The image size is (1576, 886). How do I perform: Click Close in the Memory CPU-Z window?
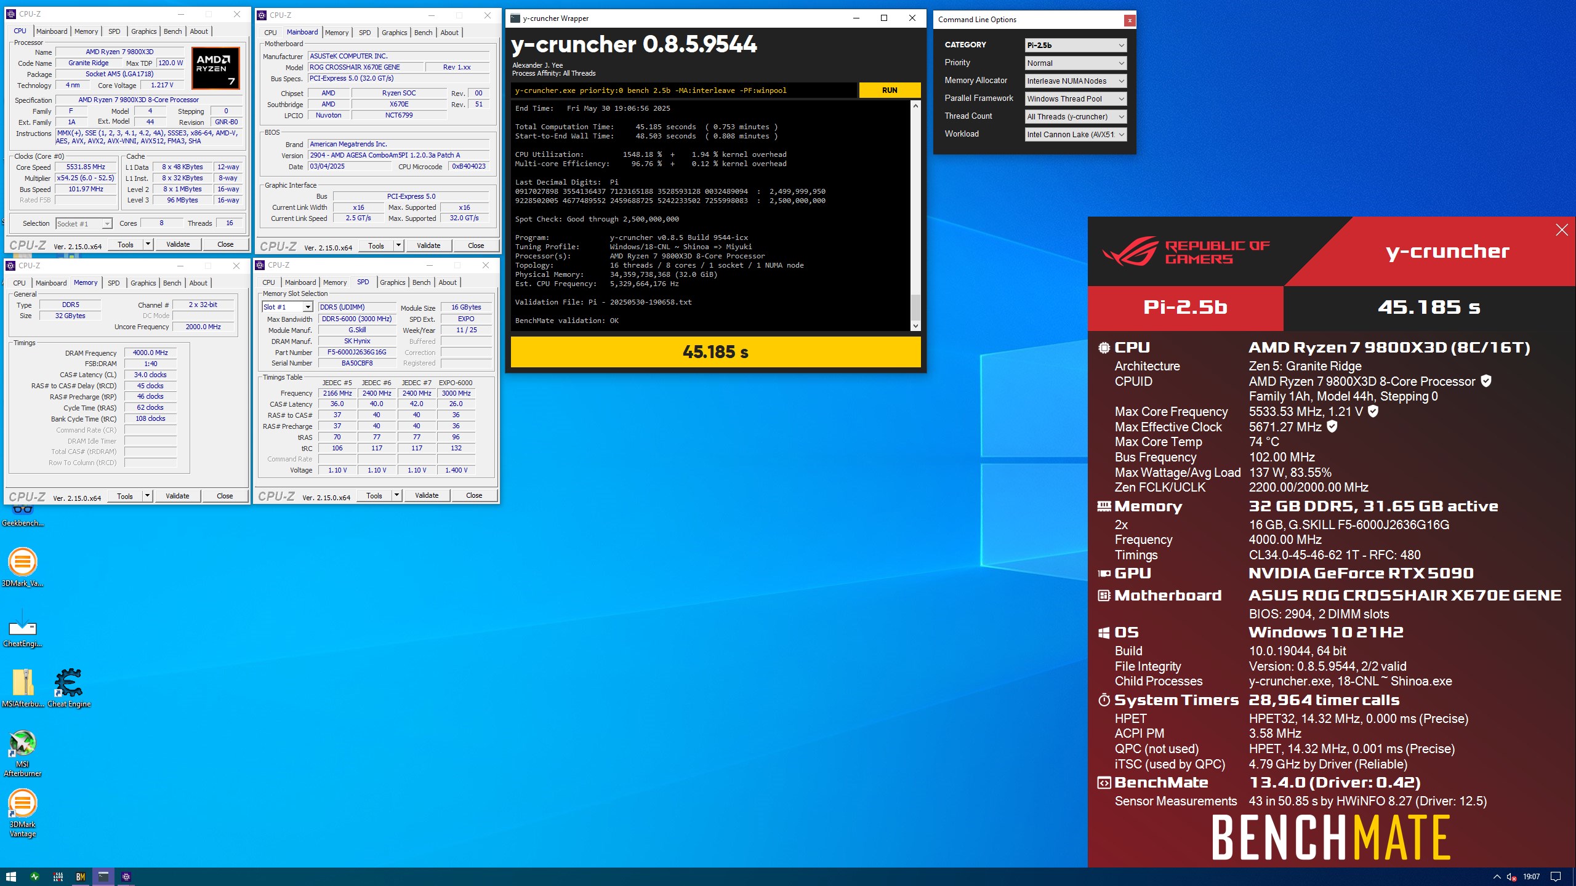[225, 496]
